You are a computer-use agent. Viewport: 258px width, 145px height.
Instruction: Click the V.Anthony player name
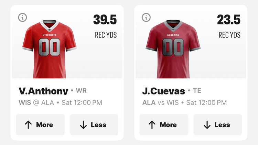43,91
